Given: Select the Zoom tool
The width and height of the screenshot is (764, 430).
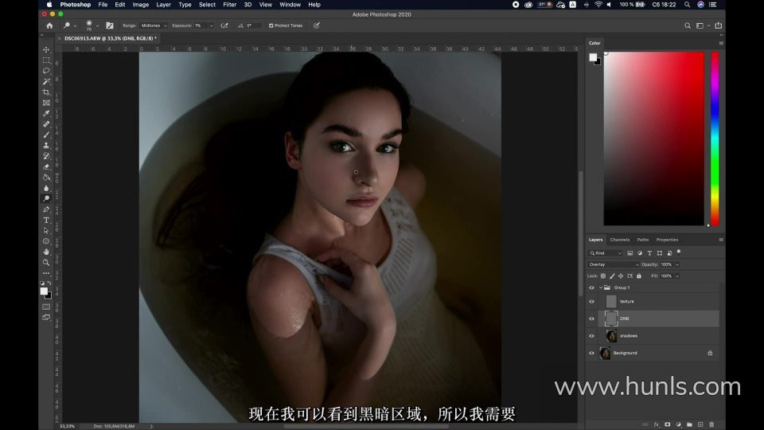Looking at the screenshot, I should (46, 263).
